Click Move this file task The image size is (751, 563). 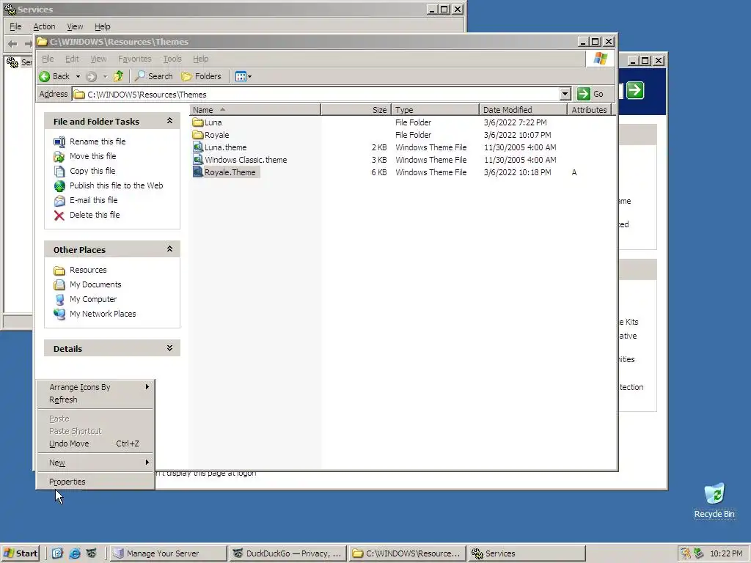[x=92, y=156]
